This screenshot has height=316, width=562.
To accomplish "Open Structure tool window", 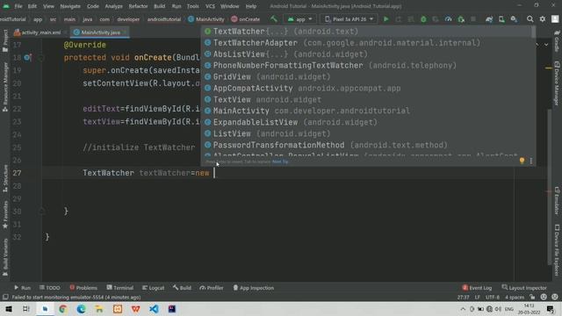I will click(5, 178).
